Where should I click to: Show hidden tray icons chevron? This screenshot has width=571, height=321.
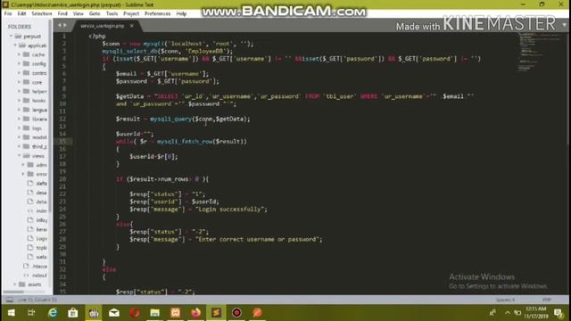tap(508, 312)
